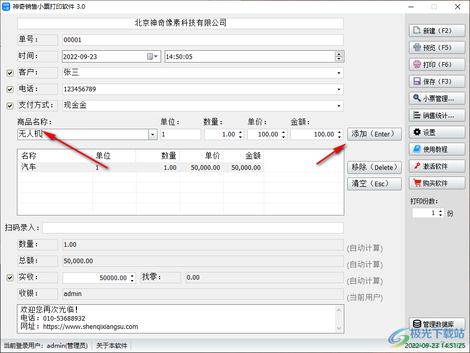470x353 pixels.
Task: Open 预览 (F5) print preview
Action: pos(437,48)
